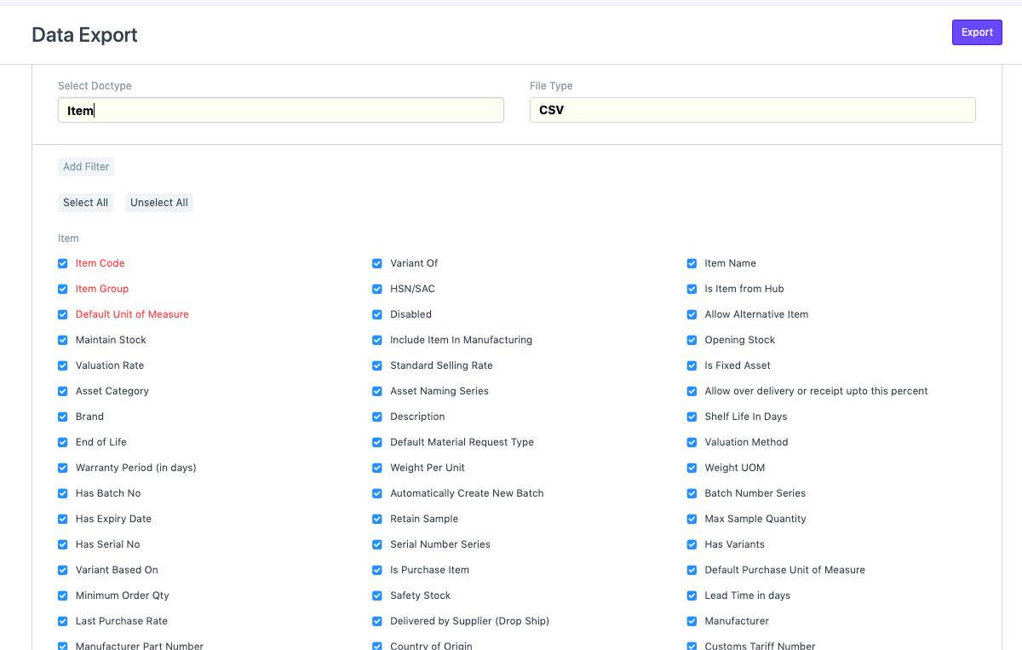The image size is (1022, 650).
Task: Click the Export button
Action: tap(976, 32)
